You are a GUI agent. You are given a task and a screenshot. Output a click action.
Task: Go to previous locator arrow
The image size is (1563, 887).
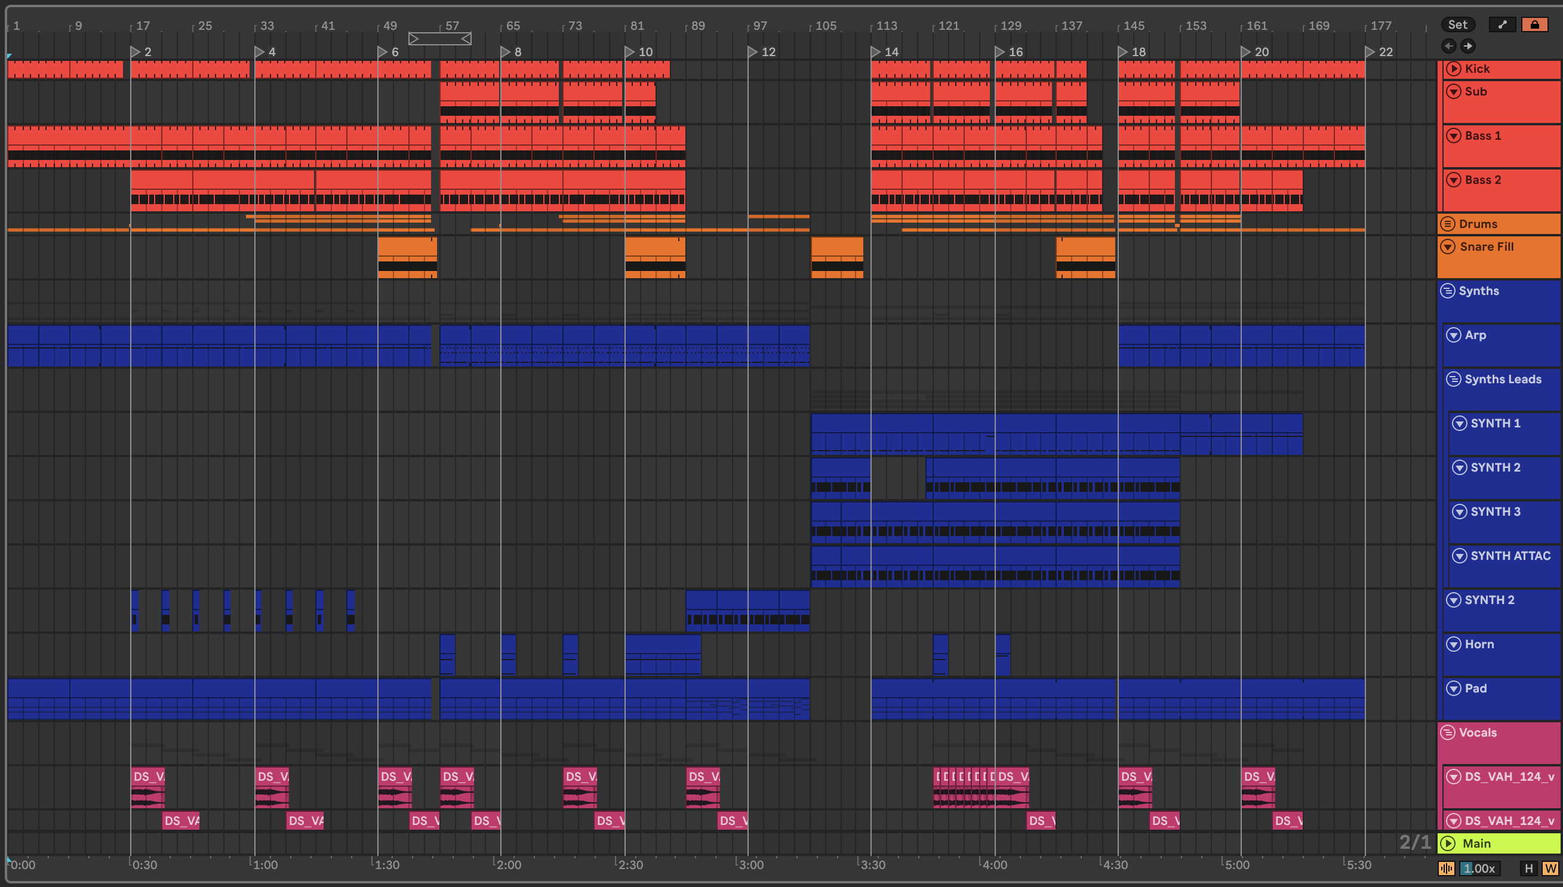pyautogui.click(x=1449, y=46)
